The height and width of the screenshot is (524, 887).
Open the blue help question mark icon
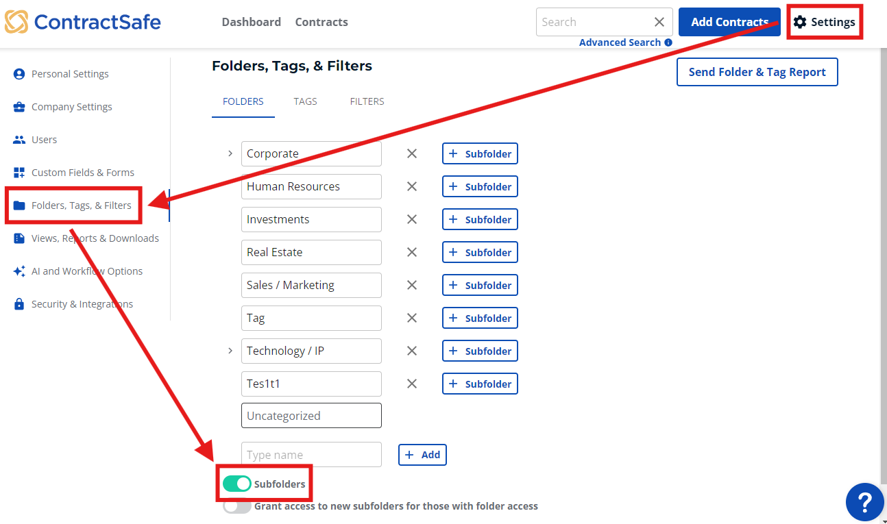click(x=864, y=502)
